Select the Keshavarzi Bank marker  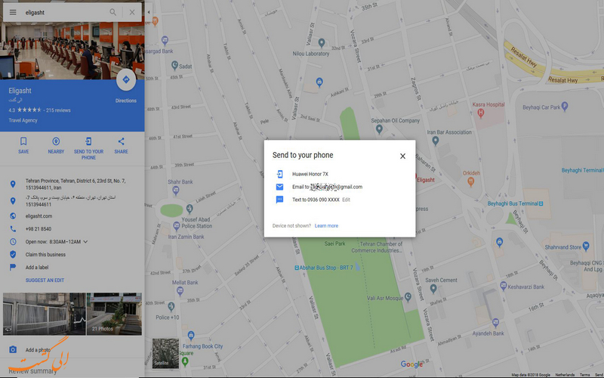(x=503, y=286)
